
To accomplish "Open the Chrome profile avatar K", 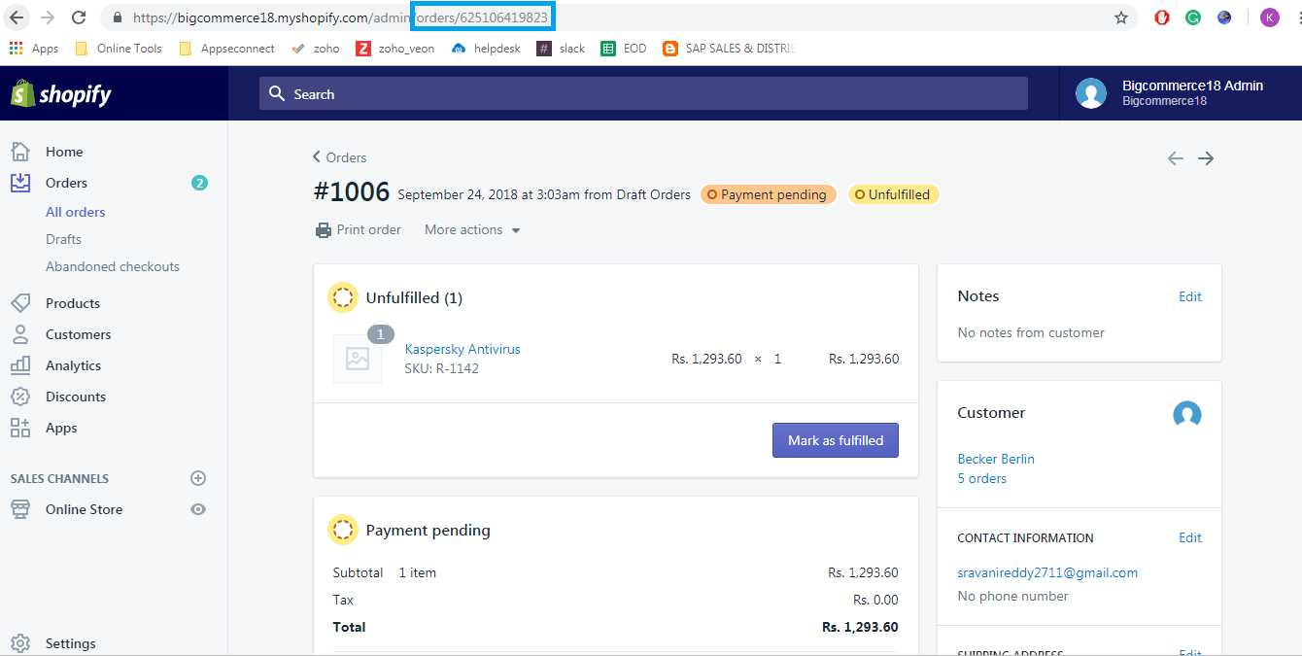I will 1270,17.
